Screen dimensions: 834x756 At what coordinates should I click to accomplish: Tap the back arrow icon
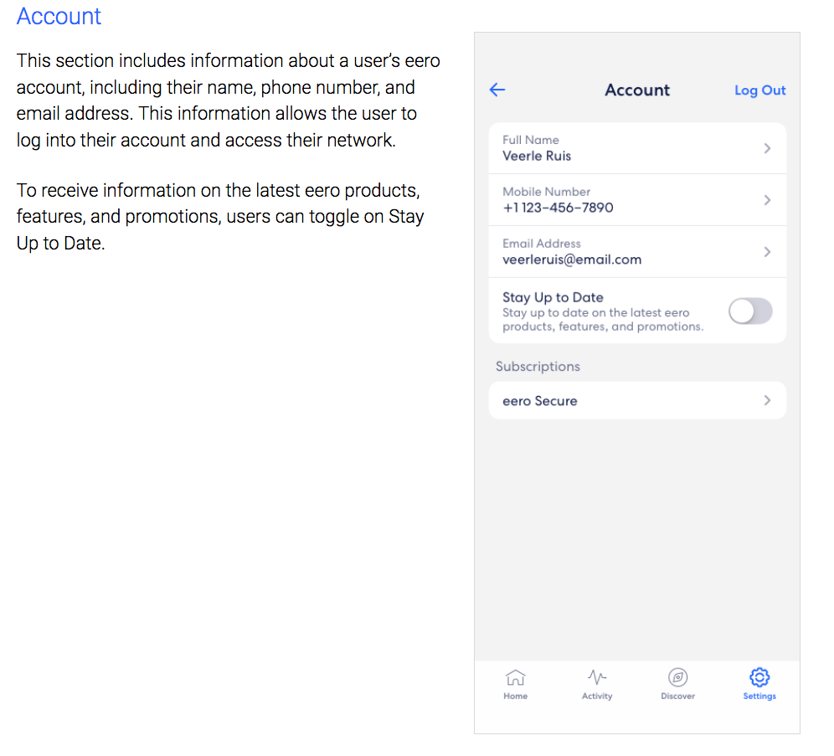point(497,90)
